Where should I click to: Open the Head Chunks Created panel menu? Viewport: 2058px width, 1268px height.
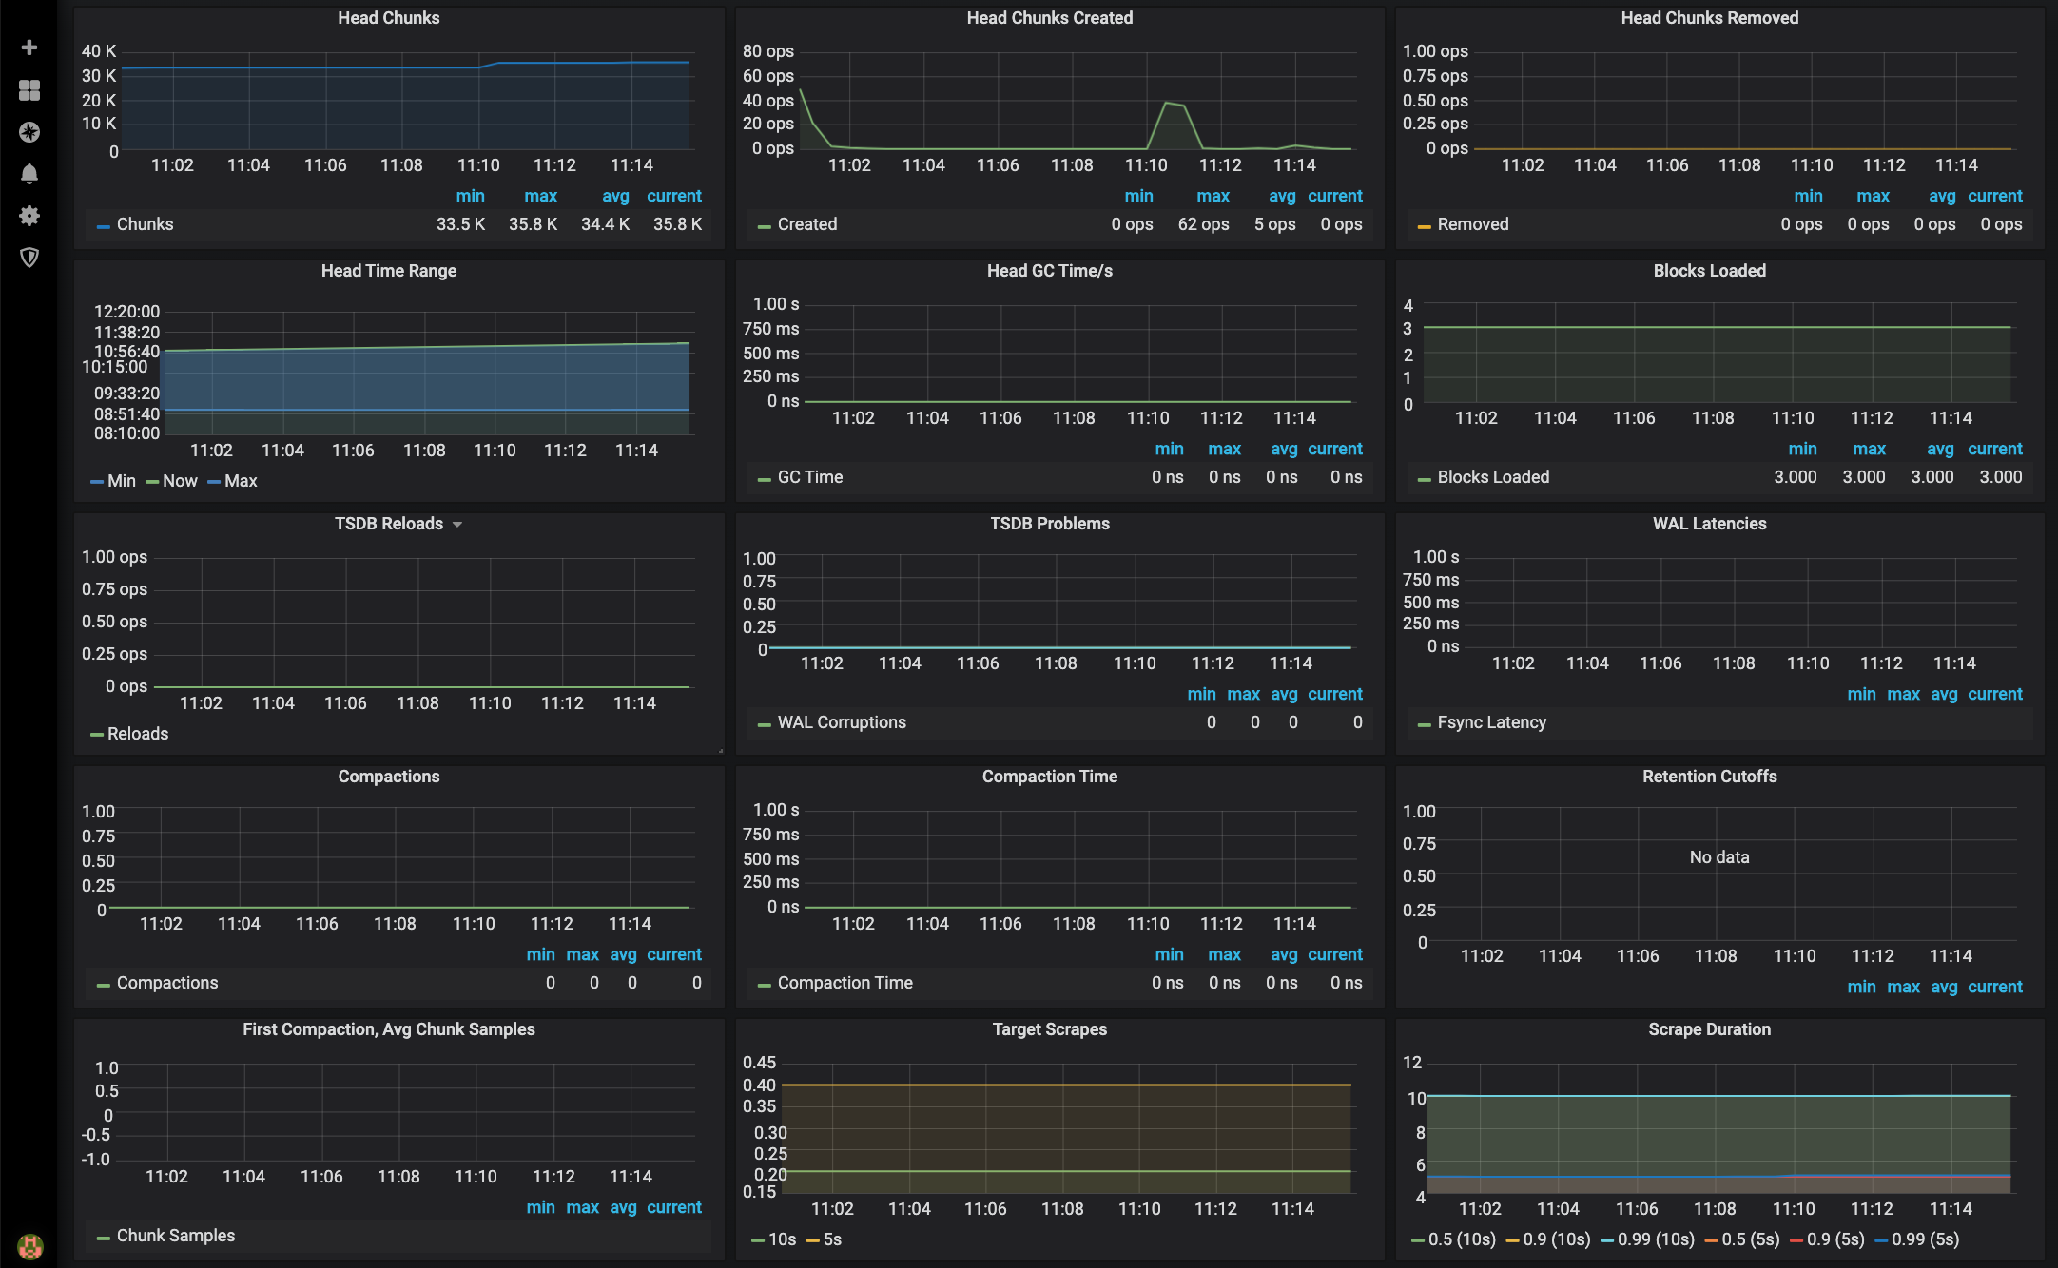pyautogui.click(x=1049, y=17)
